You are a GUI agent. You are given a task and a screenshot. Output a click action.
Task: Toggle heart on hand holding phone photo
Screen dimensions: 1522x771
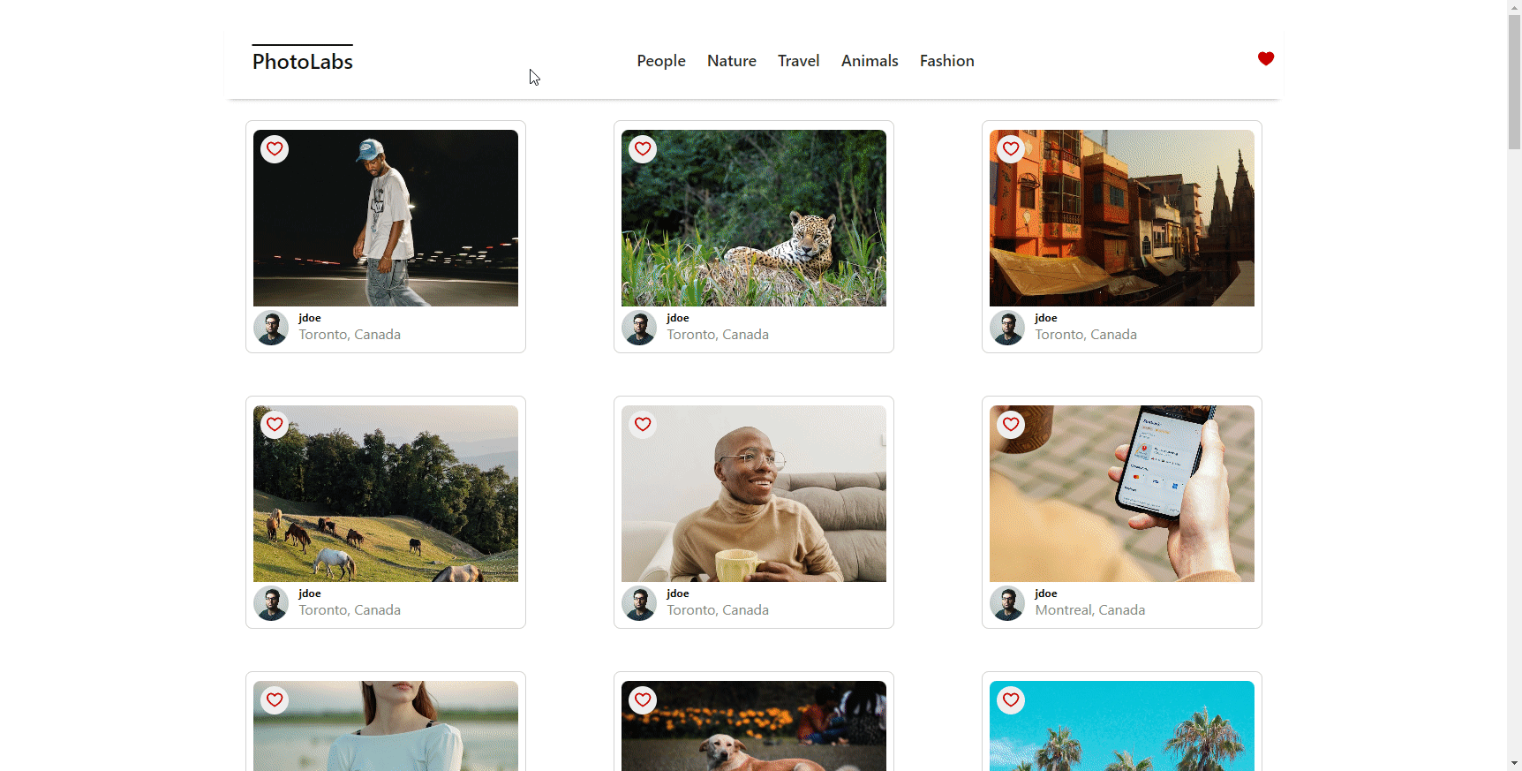pyautogui.click(x=1011, y=425)
